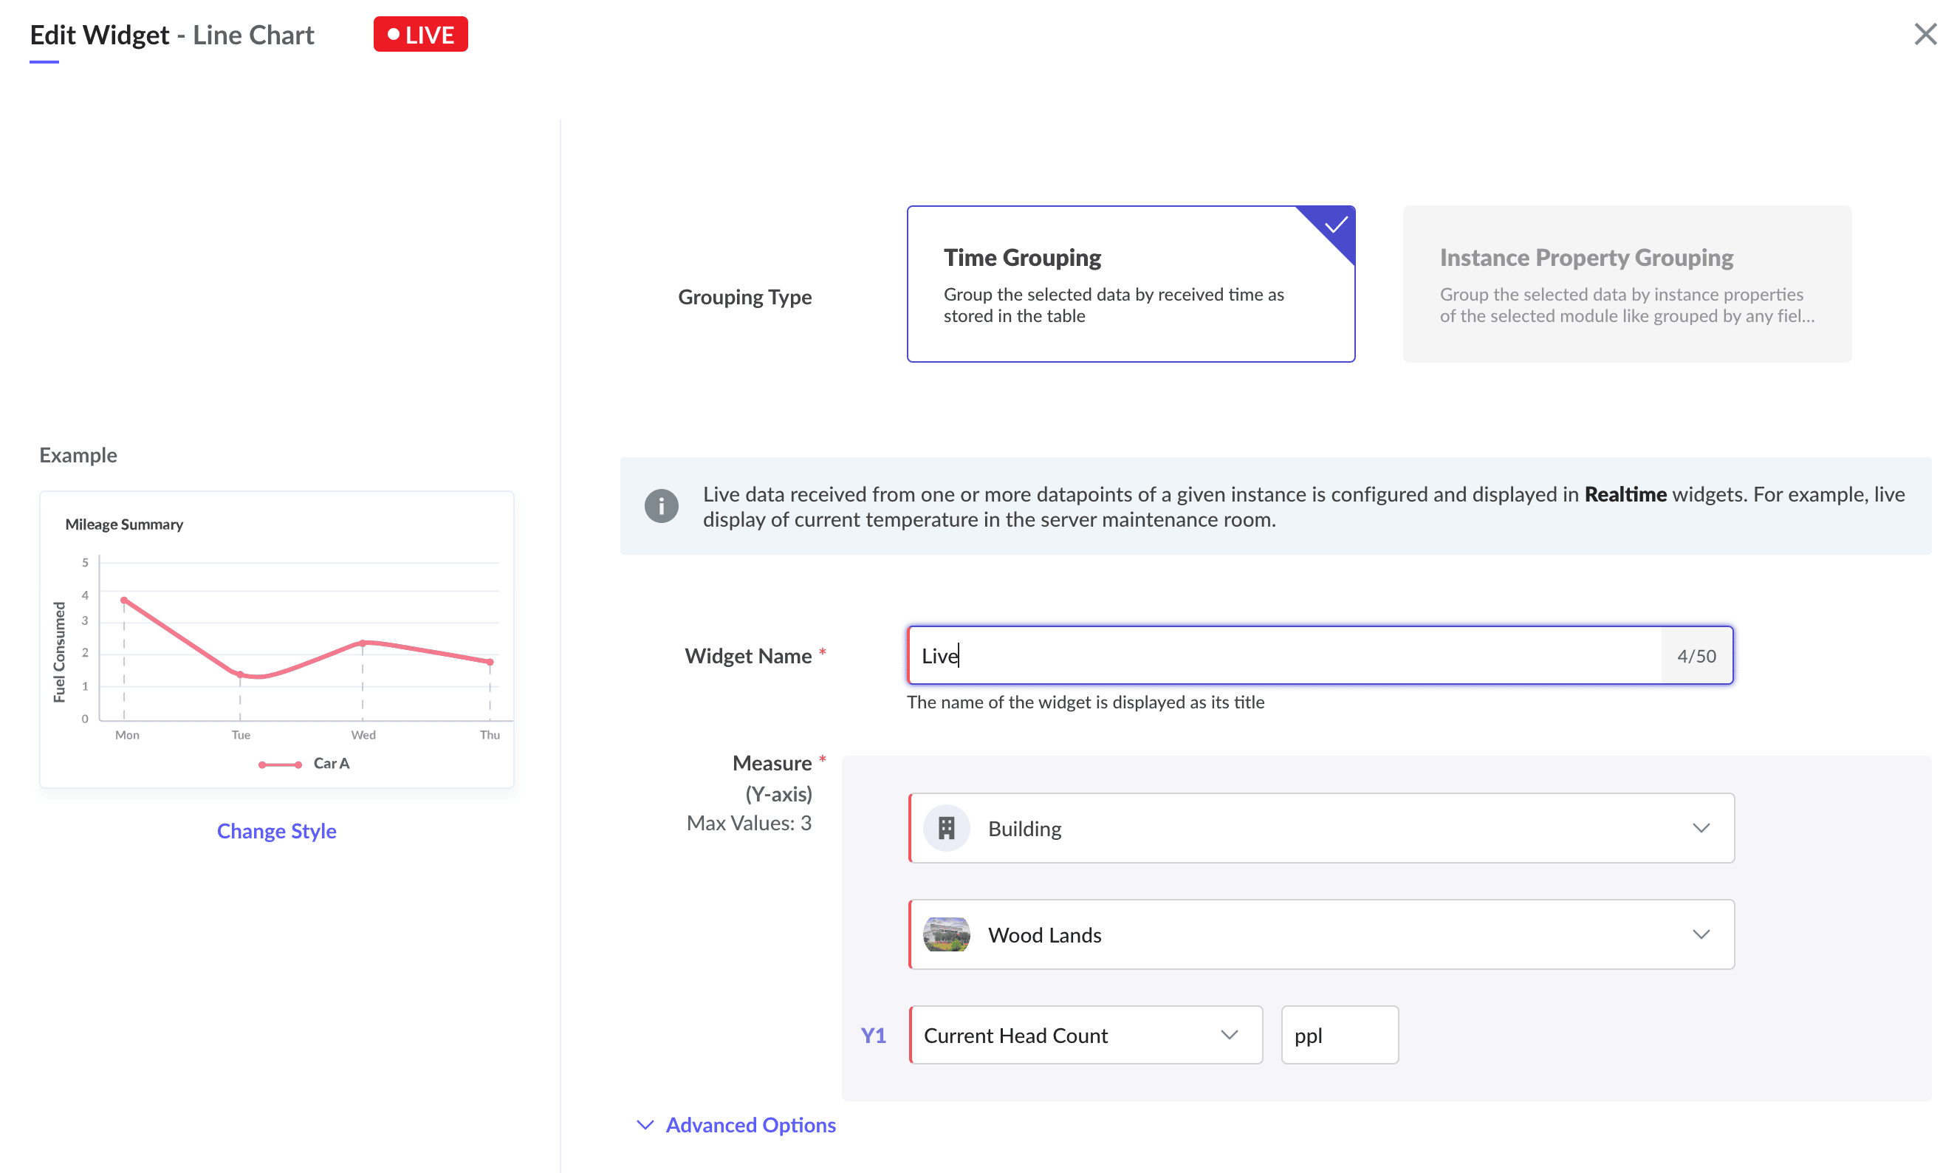Click the Wood Lands thumbnail image

coord(946,934)
